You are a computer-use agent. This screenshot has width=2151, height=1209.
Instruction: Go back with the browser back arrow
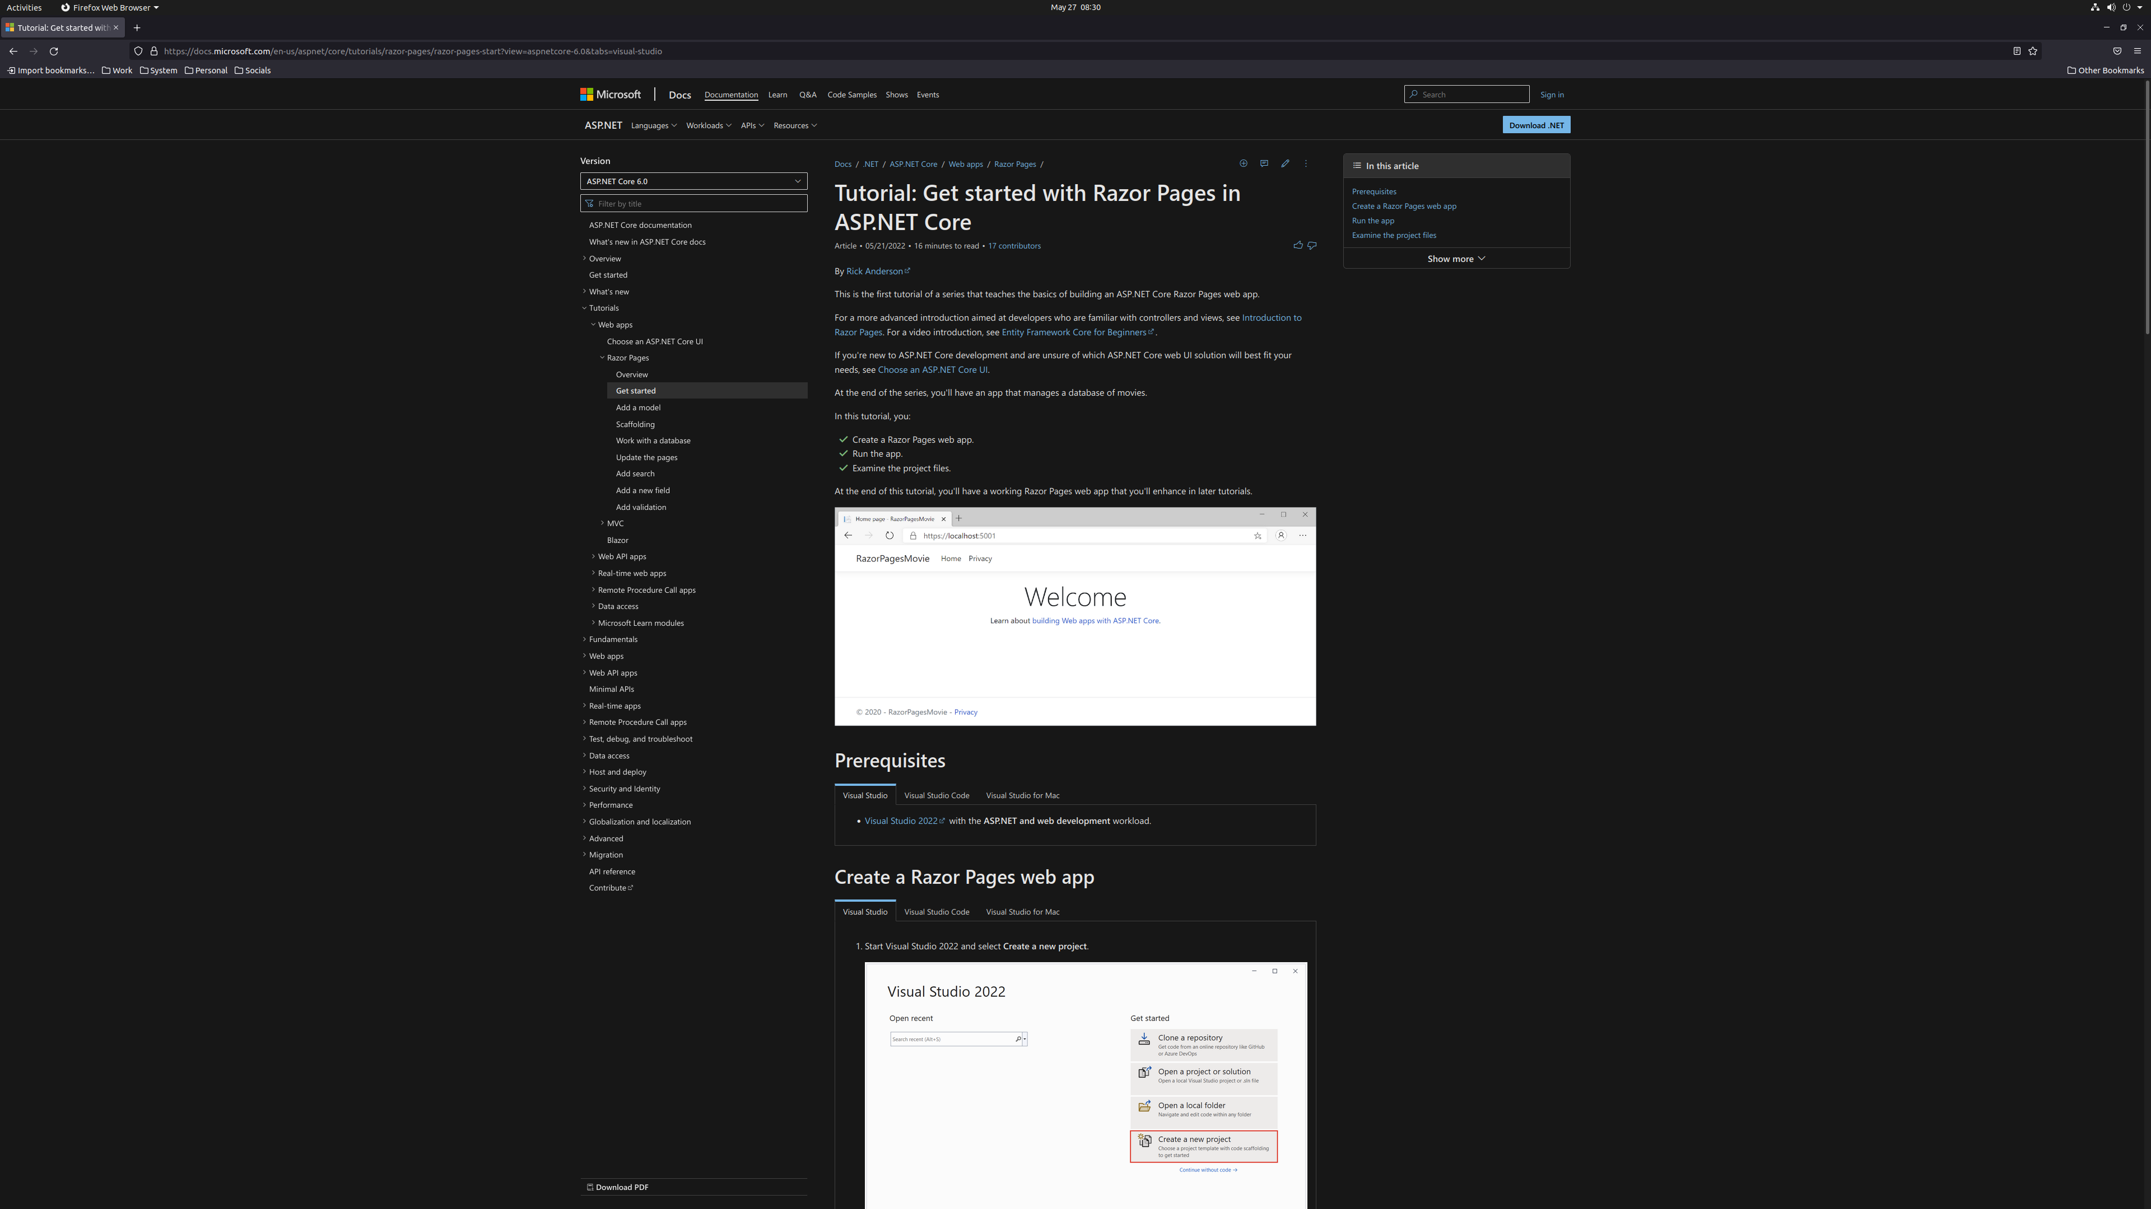click(13, 51)
